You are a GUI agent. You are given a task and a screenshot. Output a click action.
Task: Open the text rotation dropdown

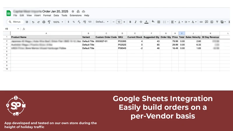pos(194,22)
